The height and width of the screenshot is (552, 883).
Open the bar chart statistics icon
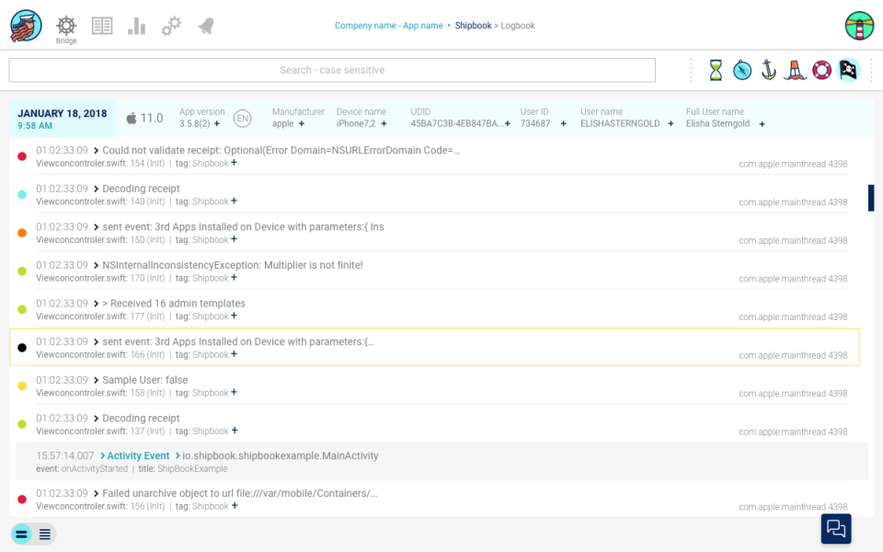pos(137,26)
